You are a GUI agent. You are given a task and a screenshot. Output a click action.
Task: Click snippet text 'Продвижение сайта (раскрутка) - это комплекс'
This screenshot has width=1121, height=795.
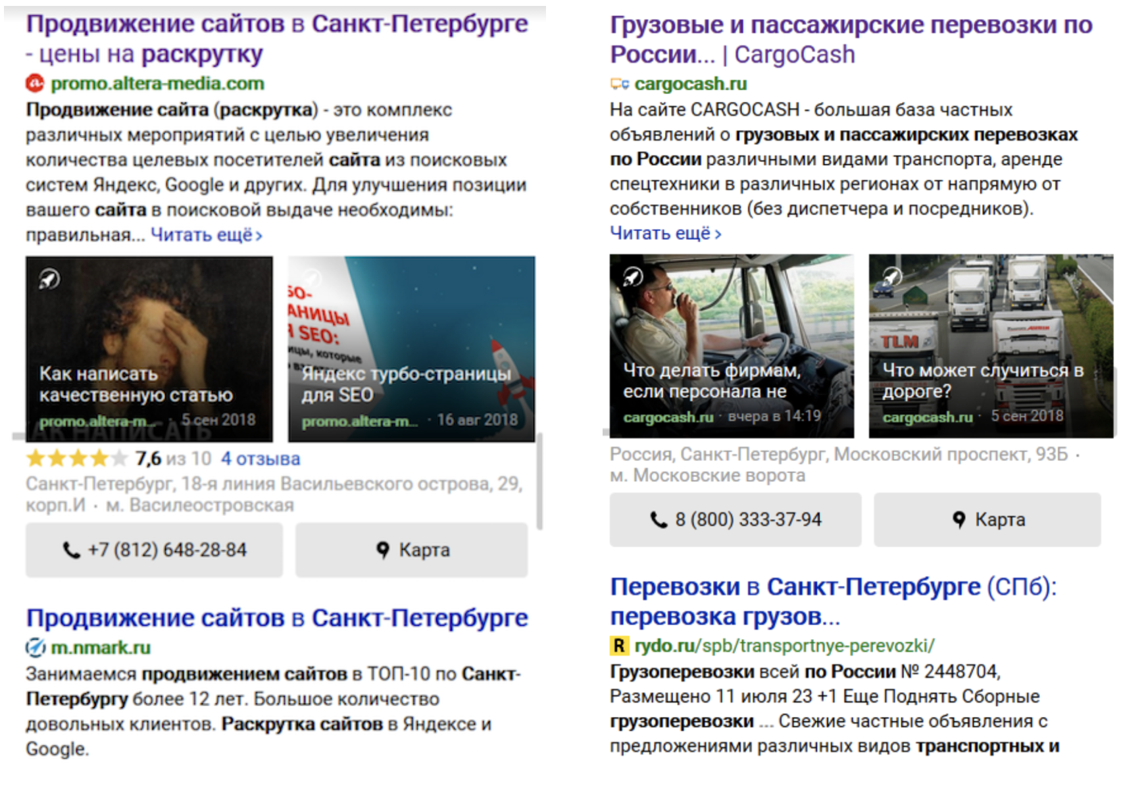tap(239, 109)
